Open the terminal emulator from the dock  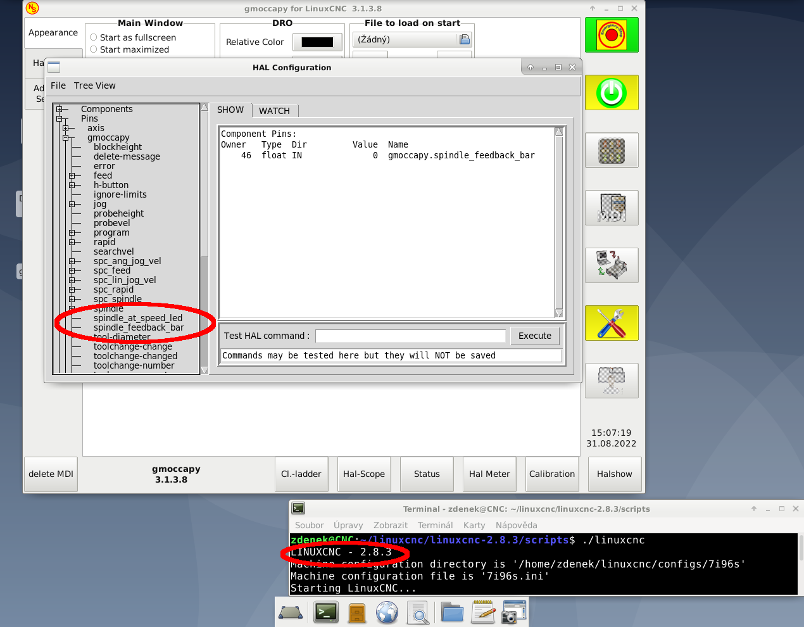point(326,612)
